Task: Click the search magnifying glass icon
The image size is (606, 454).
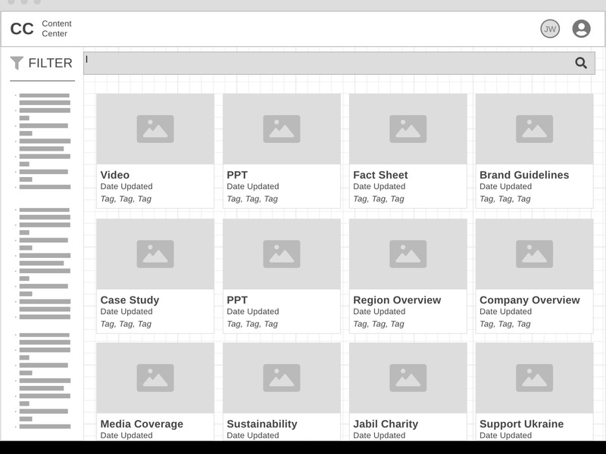Action: click(580, 62)
